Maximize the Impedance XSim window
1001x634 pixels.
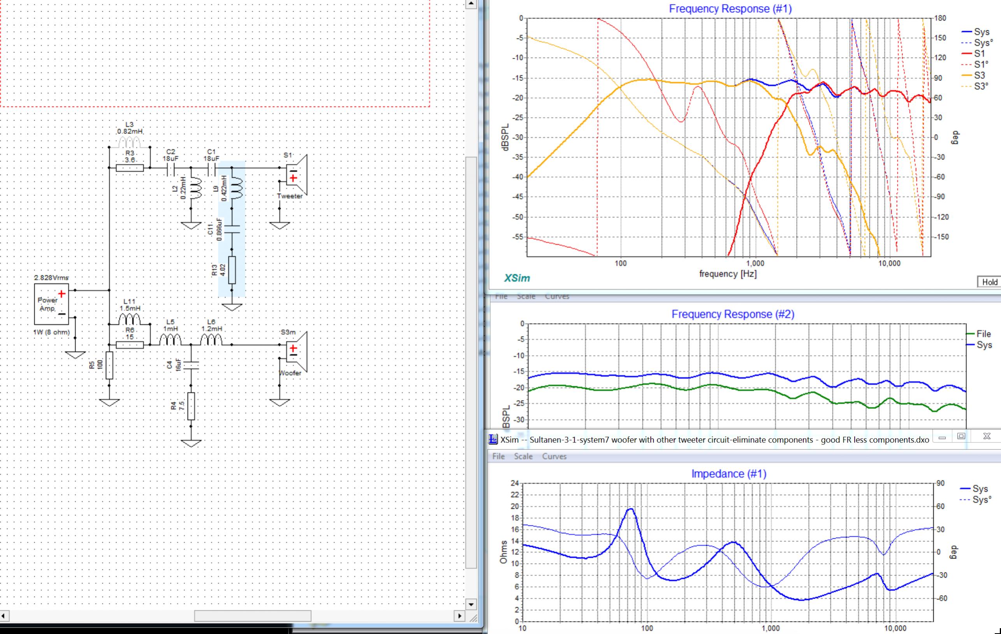tap(961, 437)
